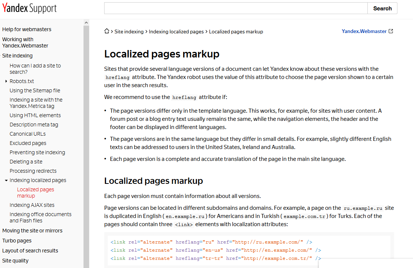Open Indexing a site with Yandex.Metrica tag
413x268 pixels.
click(36, 103)
